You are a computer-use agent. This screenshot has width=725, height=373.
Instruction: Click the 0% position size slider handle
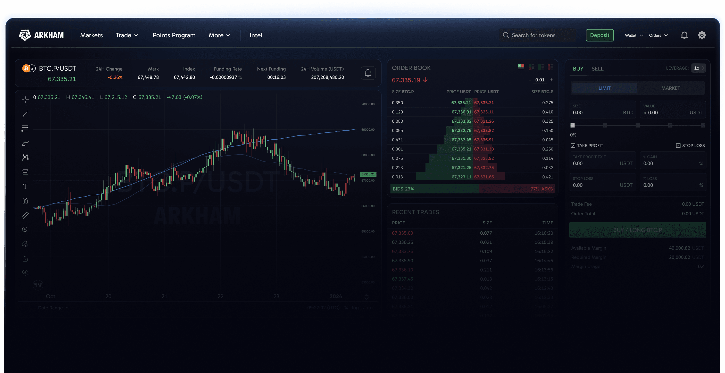(x=572, y=125)
